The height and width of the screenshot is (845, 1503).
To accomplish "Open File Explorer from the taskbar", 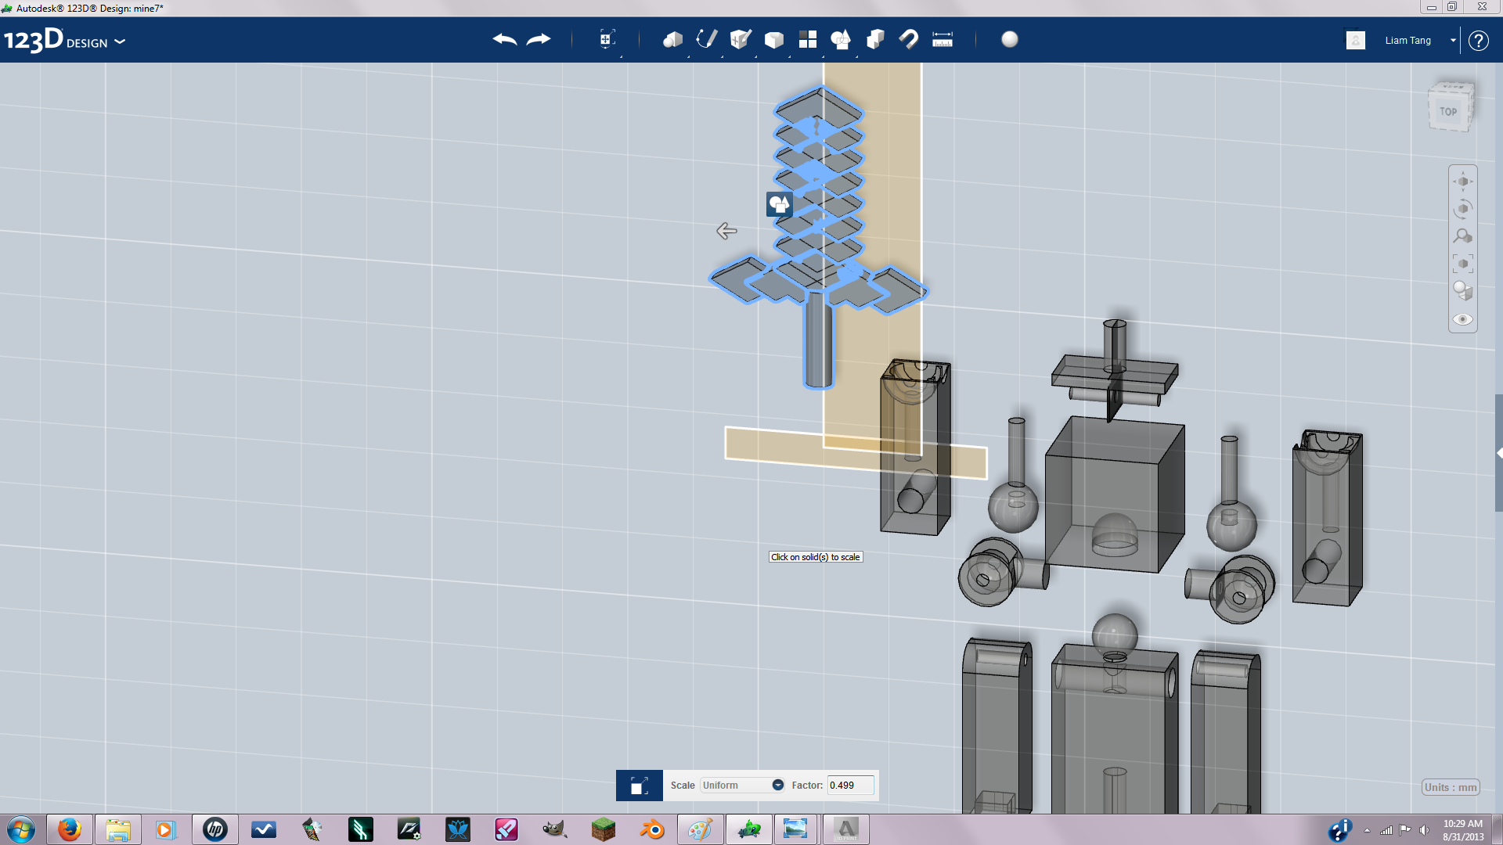I will [x=118, y=829].
